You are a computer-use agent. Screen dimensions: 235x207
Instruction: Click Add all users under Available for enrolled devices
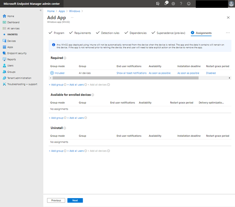click(x=75, y=118)
